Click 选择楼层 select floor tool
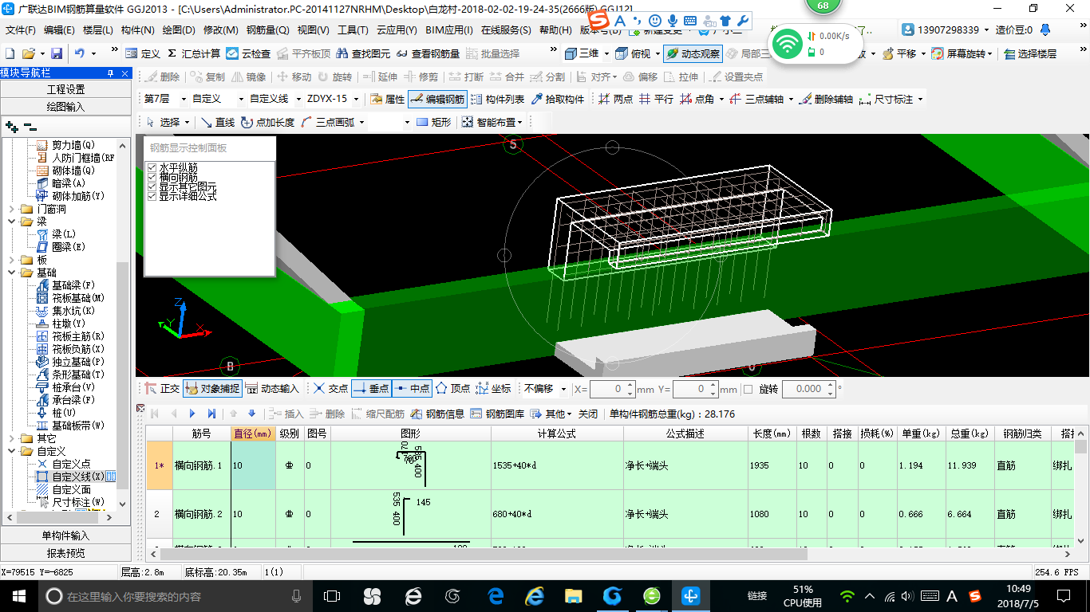 (1030, 53)
